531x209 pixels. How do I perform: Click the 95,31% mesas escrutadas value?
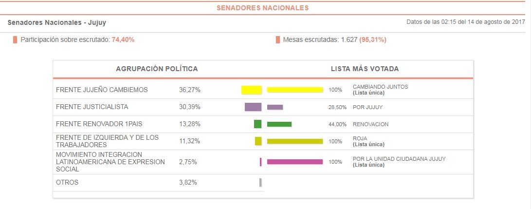[x=373, y=39]
